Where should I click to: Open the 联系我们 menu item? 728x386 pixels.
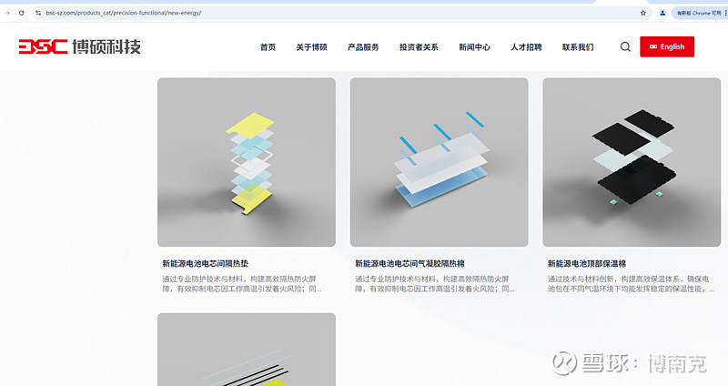tap(578, 47)
